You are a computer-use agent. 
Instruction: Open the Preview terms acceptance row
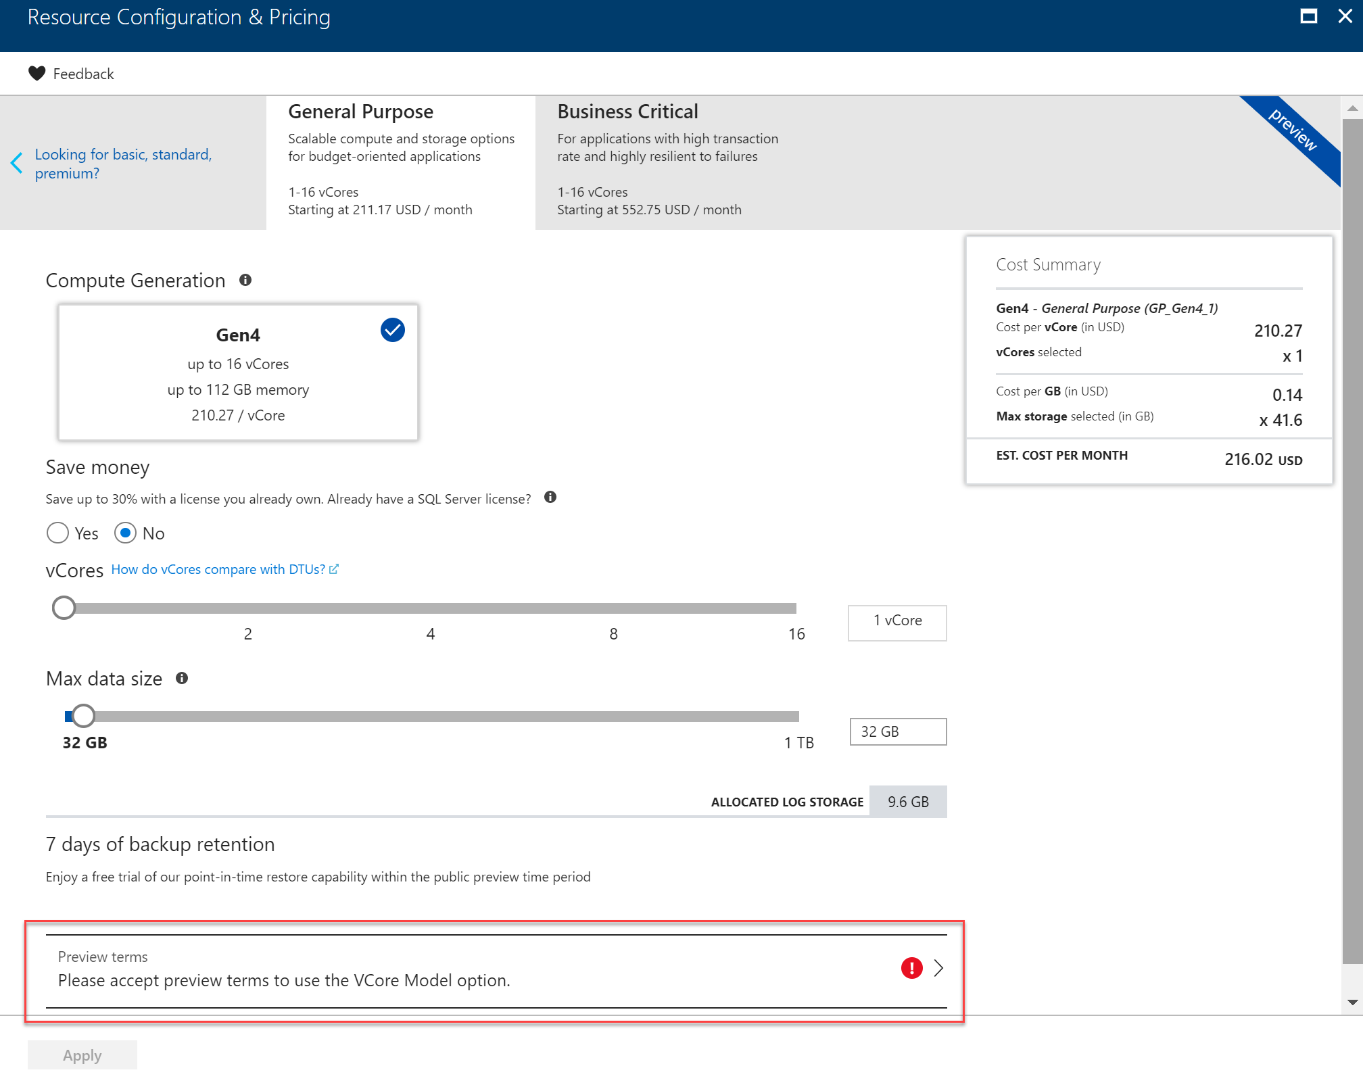pyautogui.click(x=473, y=971)
